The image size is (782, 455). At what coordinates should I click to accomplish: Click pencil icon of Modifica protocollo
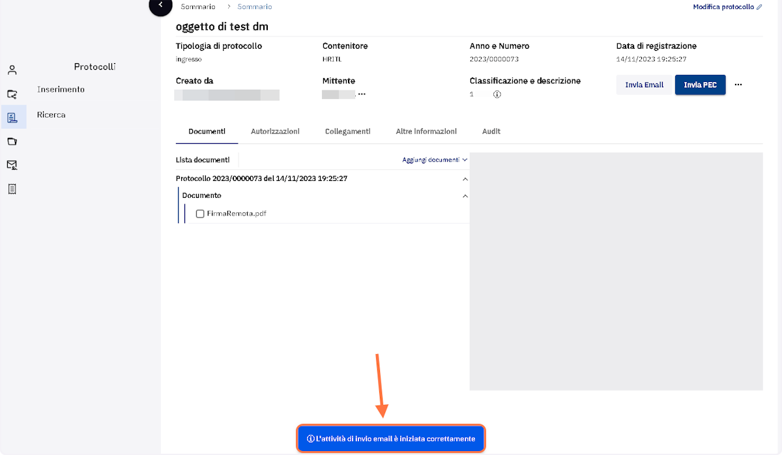pyautogui.click(x=759, y=7)
